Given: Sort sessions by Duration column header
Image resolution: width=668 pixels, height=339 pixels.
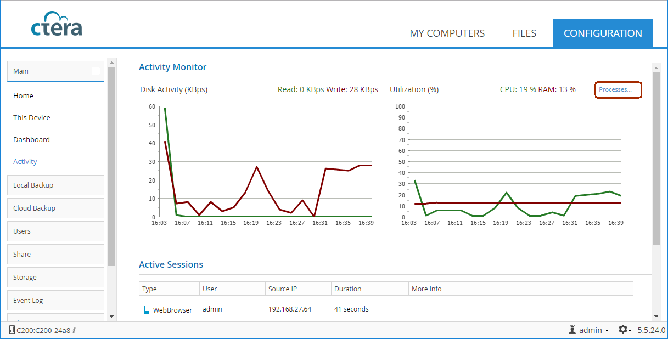Looking at the screenshot, I should pyautogui.click(x=347, y=289).
